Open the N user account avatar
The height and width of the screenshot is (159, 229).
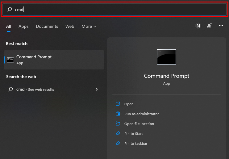click(198, 26)
